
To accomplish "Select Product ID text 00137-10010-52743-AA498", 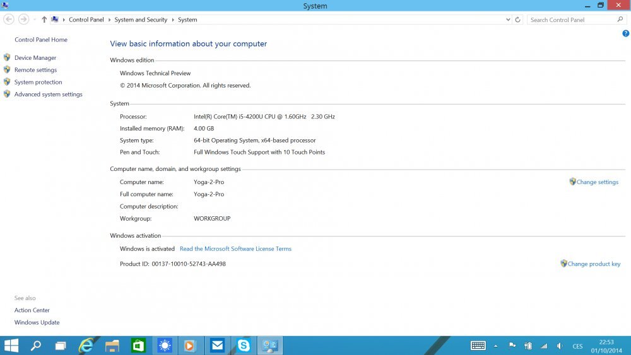I will click(189, 264).
